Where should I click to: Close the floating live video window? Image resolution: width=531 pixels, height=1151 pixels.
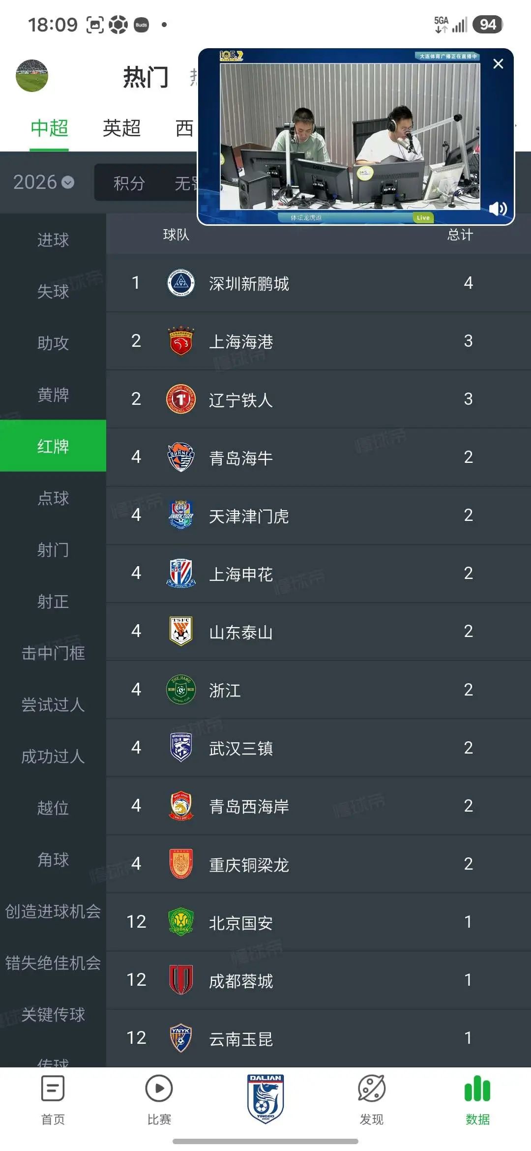coord(498,64)
